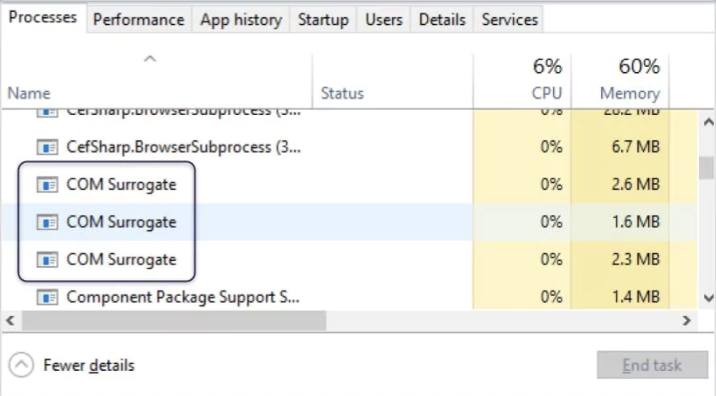
Task: Select the highlighted COM Surrogate row
Action: click(202, 222)
